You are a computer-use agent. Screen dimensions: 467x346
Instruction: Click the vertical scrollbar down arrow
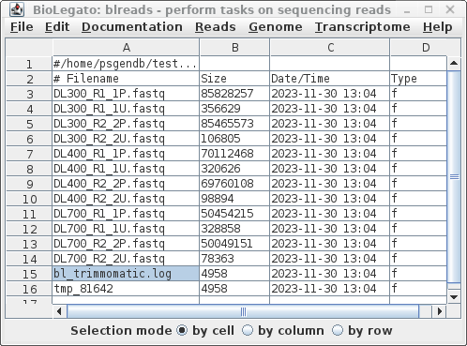click(454, 296)
